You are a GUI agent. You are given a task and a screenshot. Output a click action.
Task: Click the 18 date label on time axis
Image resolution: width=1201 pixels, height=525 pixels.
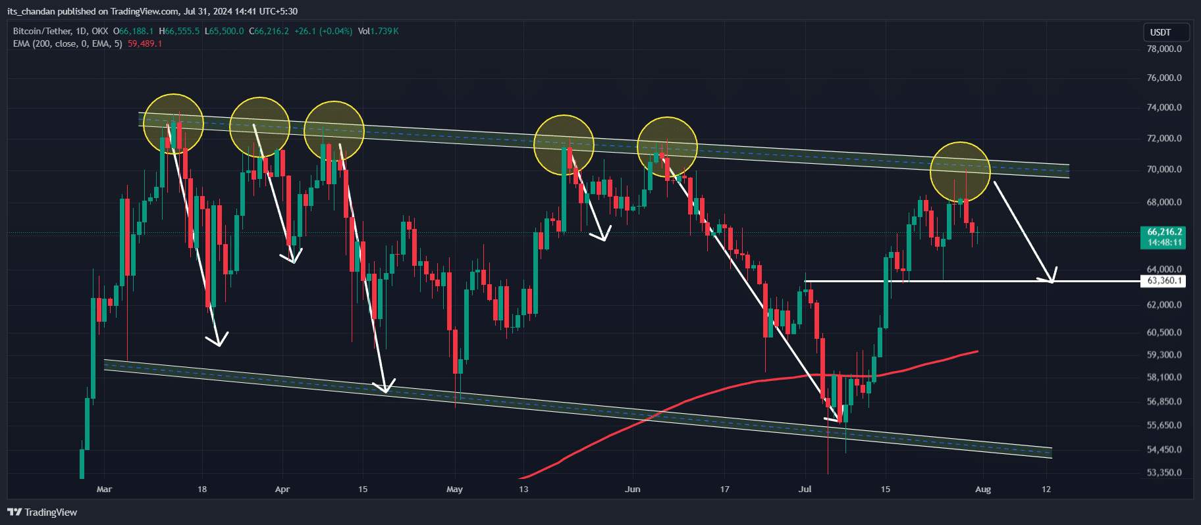point(202,489)
